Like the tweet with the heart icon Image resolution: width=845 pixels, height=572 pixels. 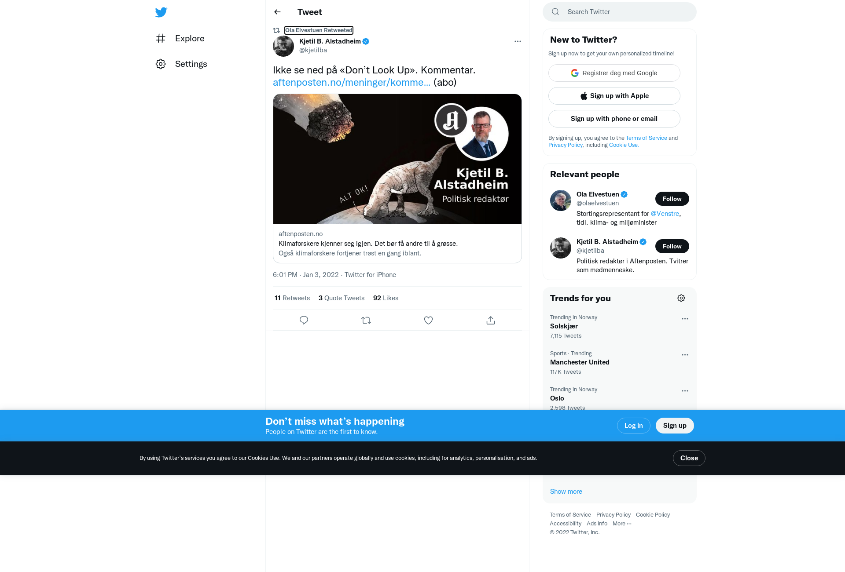428,321
